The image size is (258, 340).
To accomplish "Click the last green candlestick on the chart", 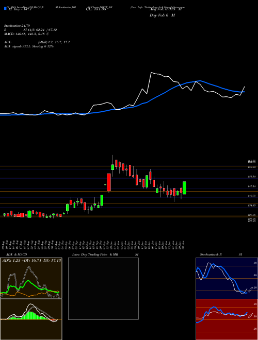I will tap(184, 188).
